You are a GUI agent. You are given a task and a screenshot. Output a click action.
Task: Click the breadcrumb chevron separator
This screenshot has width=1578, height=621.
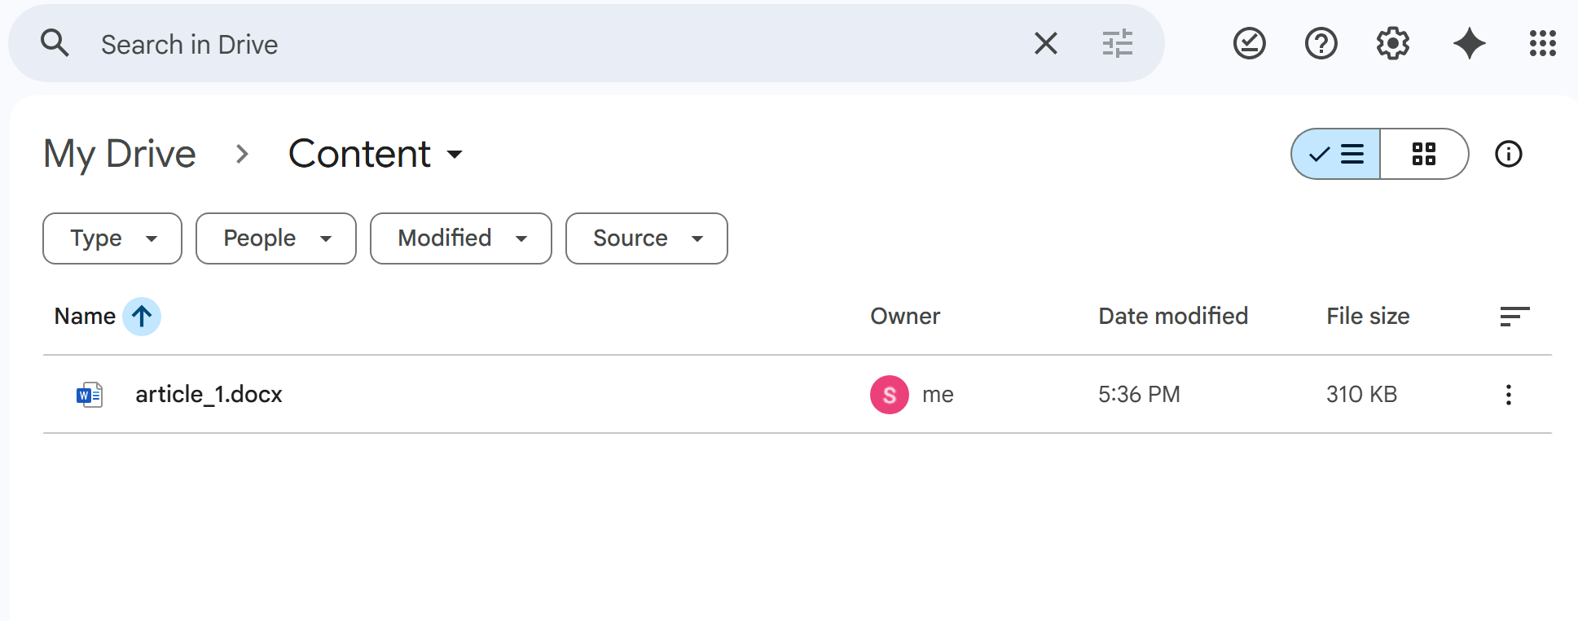click(242, 154)
